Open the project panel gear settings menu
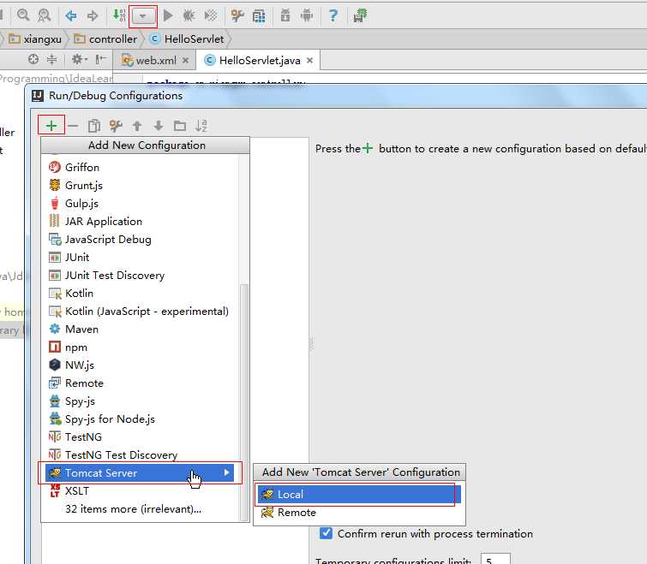Viewport: 647px width, 564px height. click(x=79, y=60)
